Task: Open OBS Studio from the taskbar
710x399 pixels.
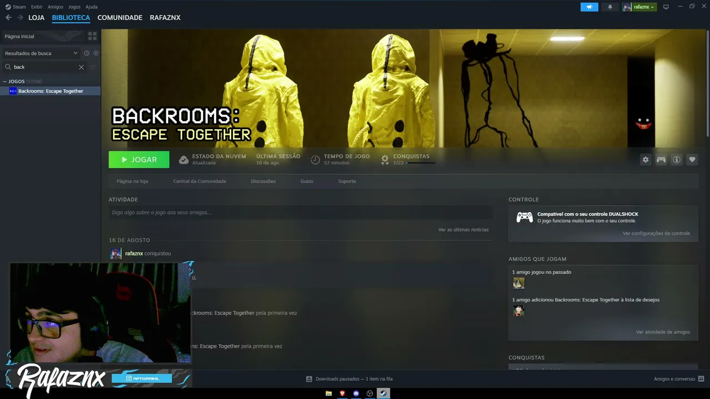Action: [x=370, y=393]
